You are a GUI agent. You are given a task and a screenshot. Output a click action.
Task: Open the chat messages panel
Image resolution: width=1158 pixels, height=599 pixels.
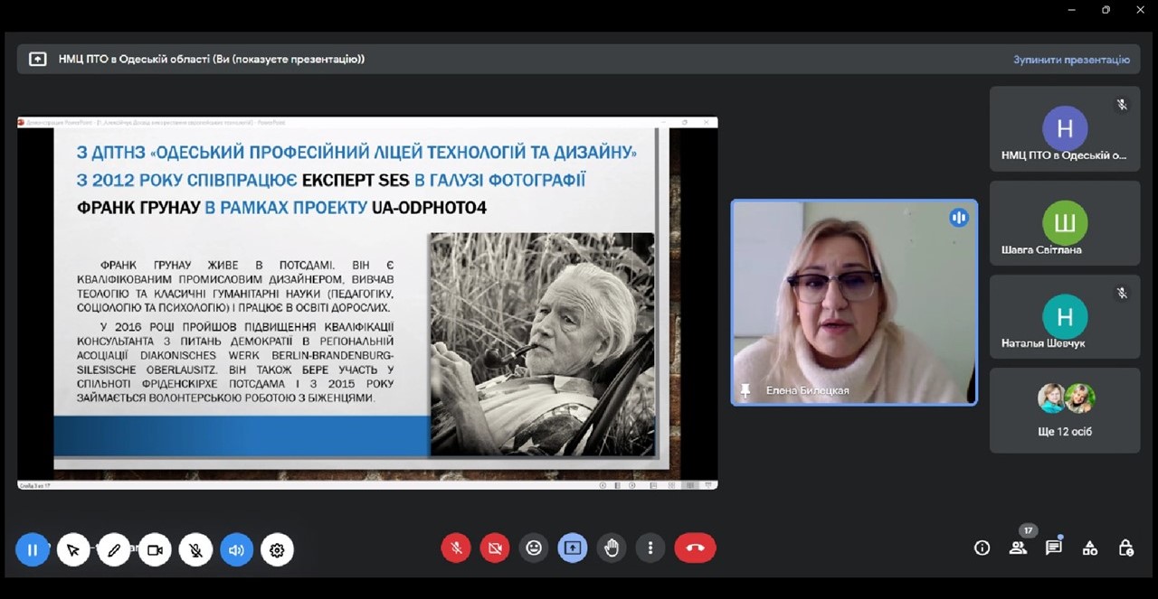tap(1054, 548)
